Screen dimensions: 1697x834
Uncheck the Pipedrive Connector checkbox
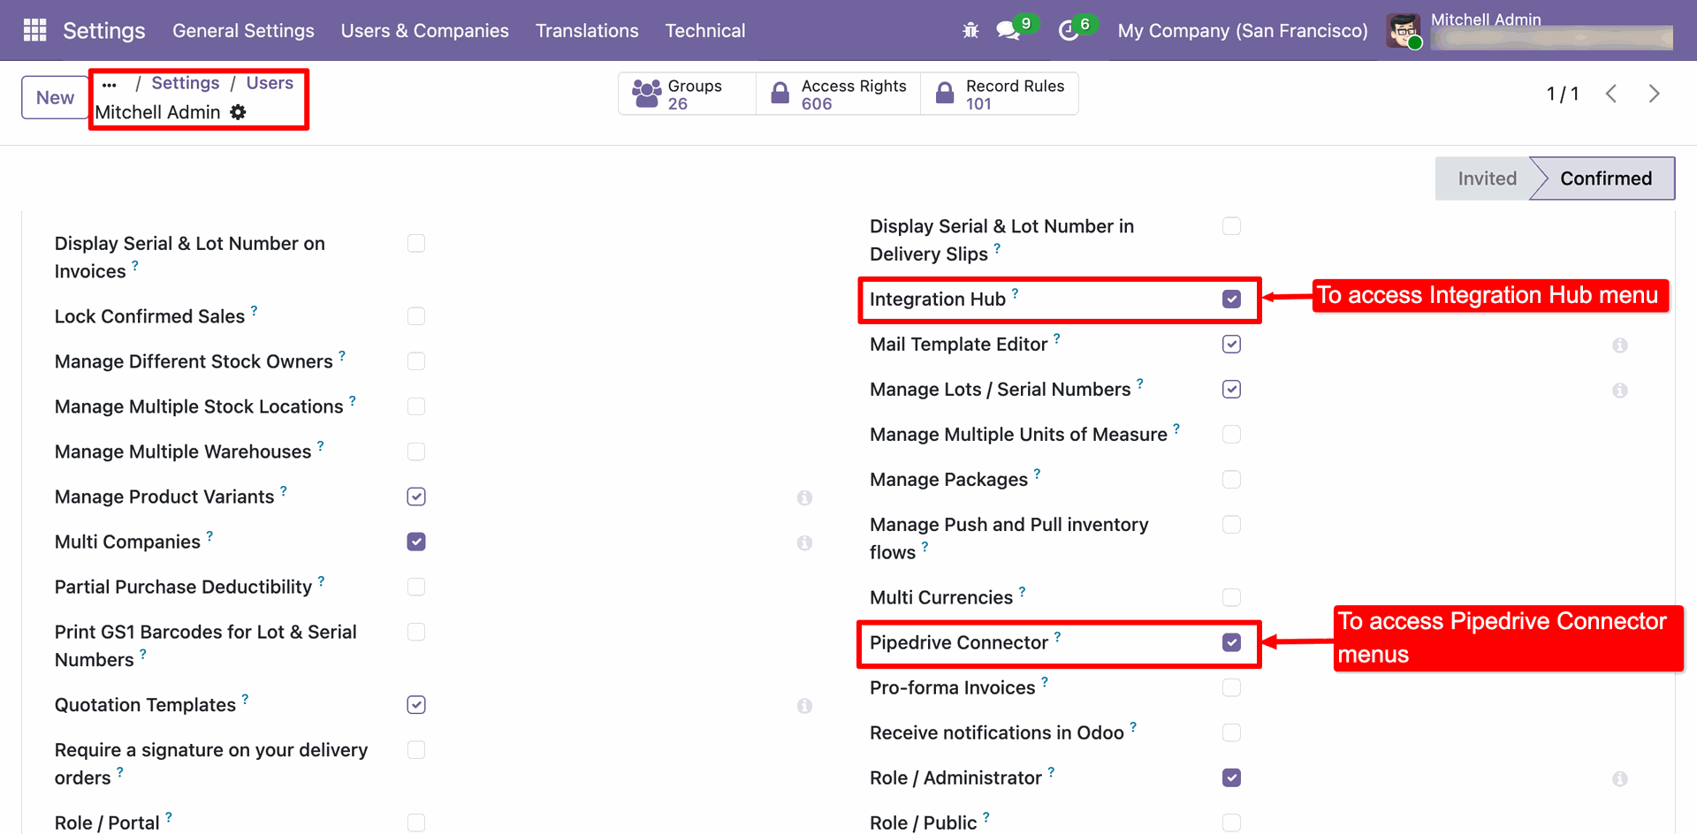coord(1231,642)
